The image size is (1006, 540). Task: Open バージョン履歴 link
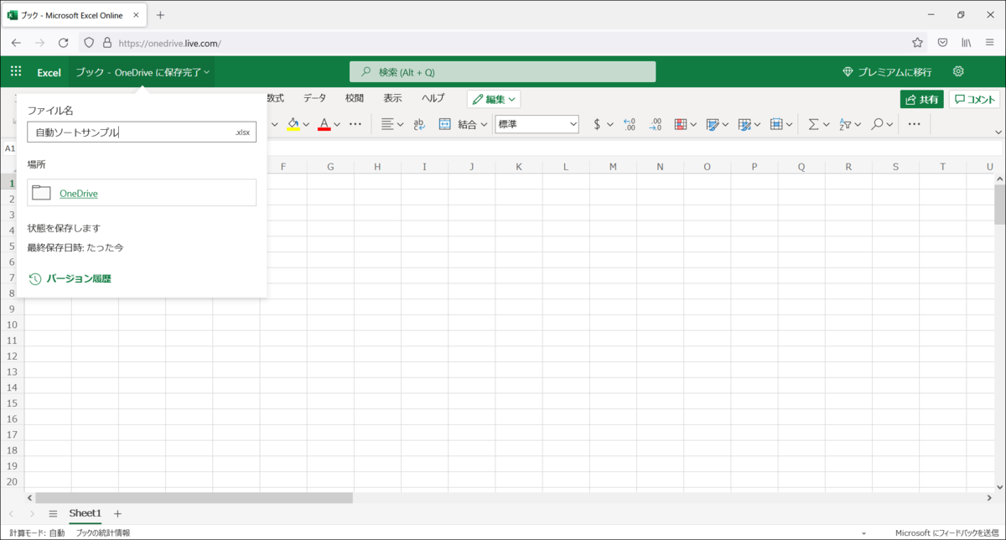pos(79,278)
